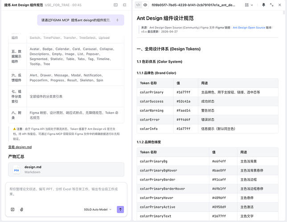287x222 pixels.
Task: Click the #e6f4ff value cell
Action: coord(223,161)
